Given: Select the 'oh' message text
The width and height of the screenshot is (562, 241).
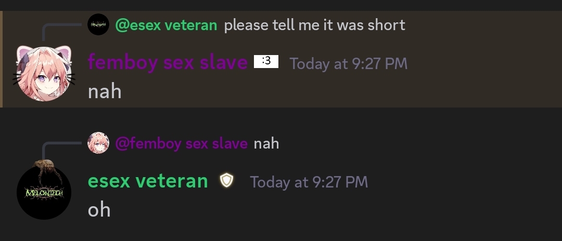Looking at the screenshot, I should click(99, 209).
